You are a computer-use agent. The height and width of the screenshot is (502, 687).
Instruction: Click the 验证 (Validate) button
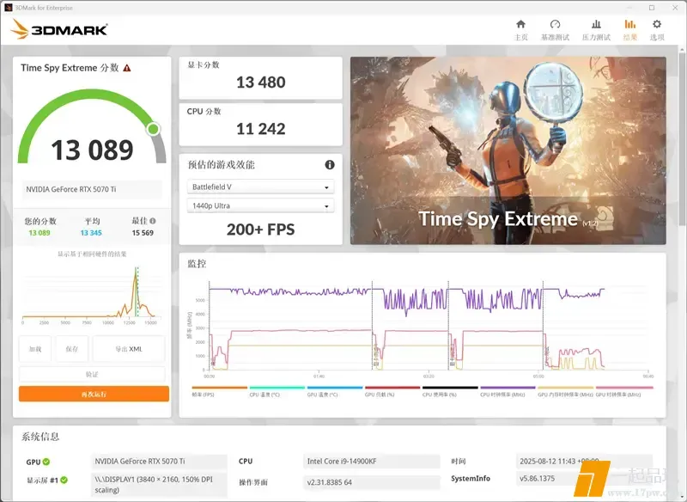pyautogui.click(x=92, y=375)
